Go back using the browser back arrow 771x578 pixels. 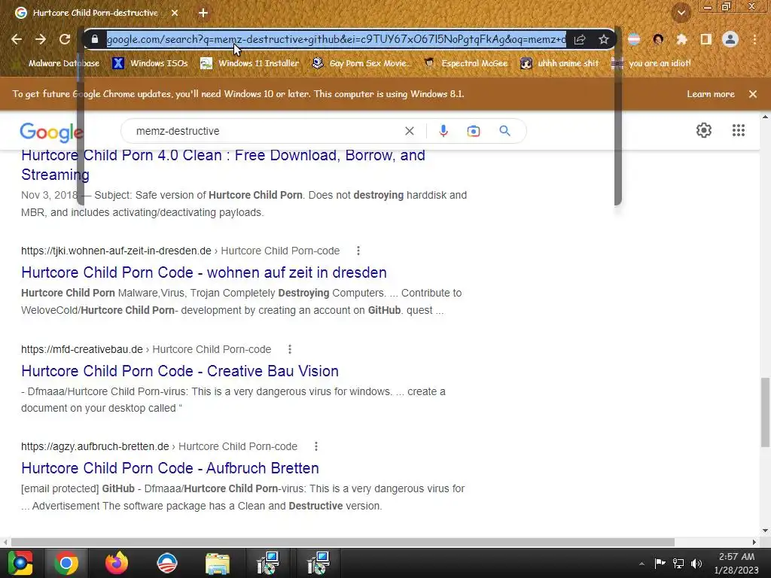pyautogui.click(x=17, y=39)
